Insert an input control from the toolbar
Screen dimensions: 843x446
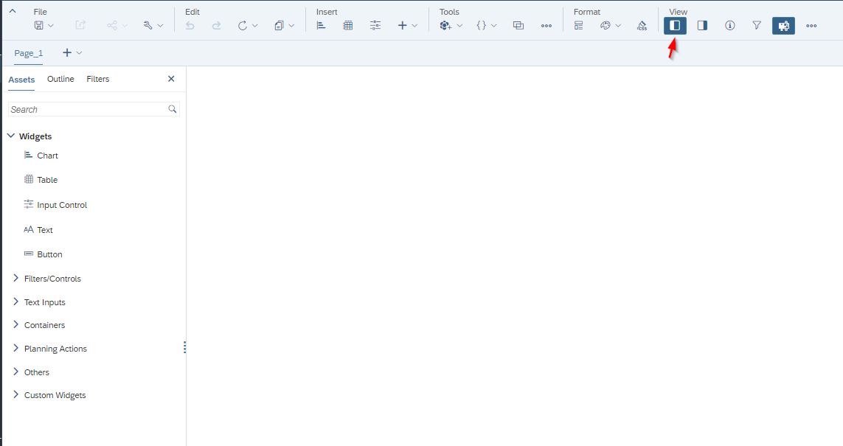pos(375,25)
